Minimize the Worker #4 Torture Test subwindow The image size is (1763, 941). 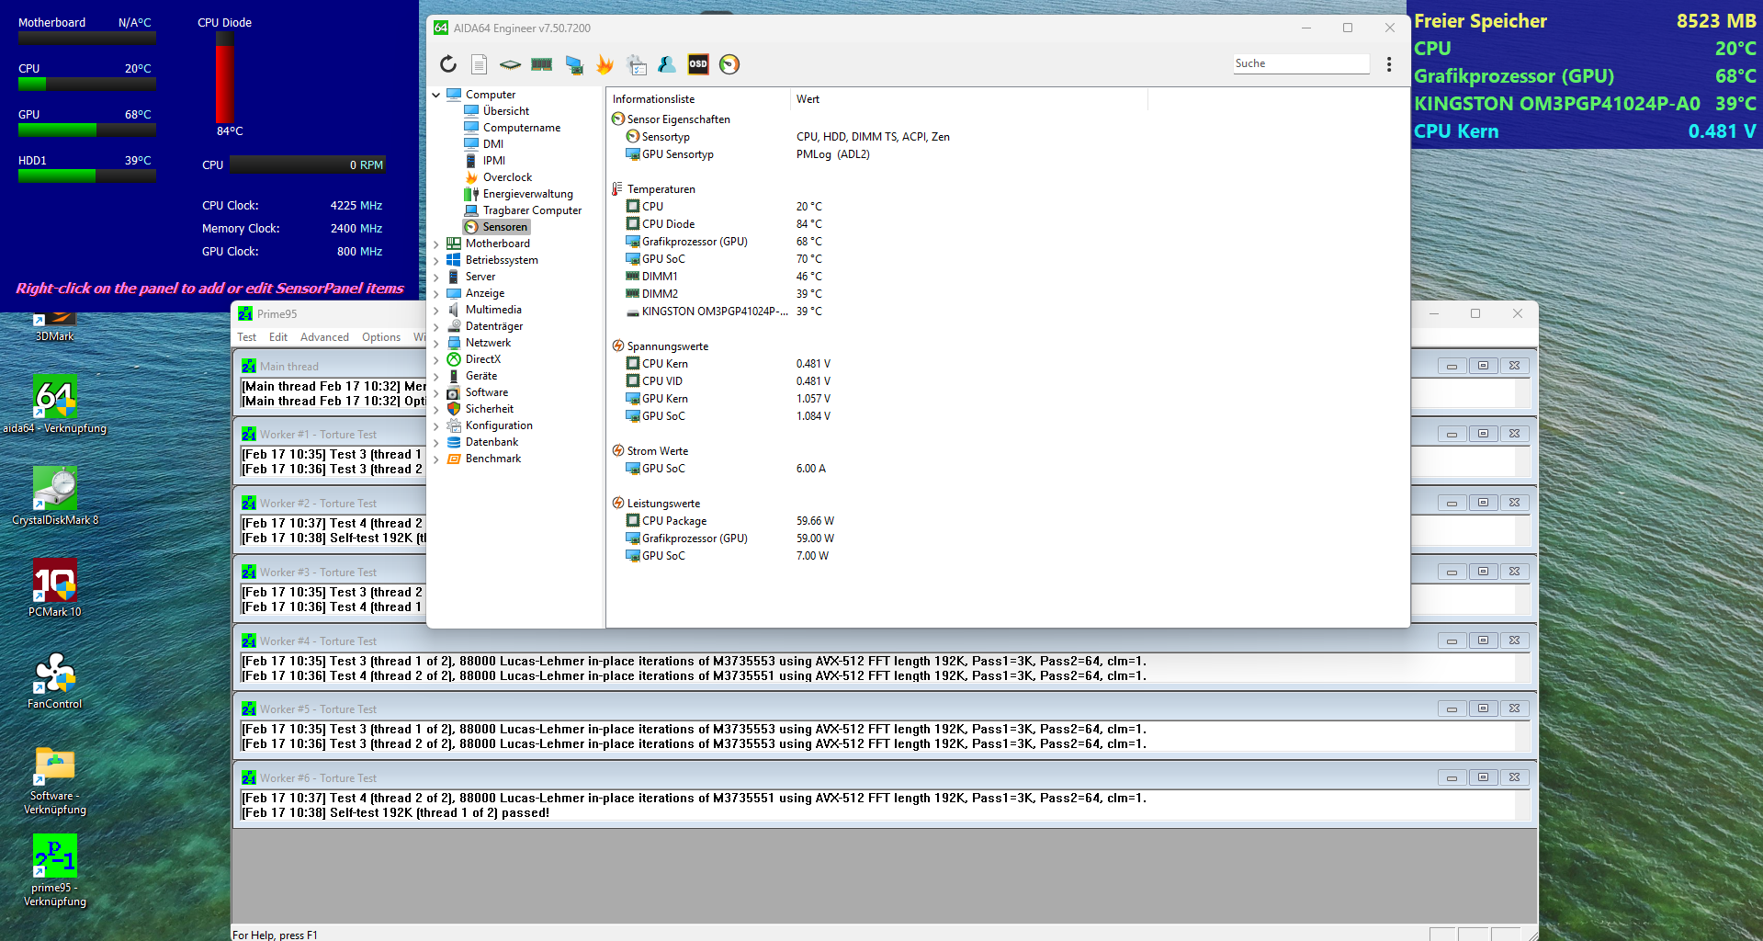(x=1452, y=641)
